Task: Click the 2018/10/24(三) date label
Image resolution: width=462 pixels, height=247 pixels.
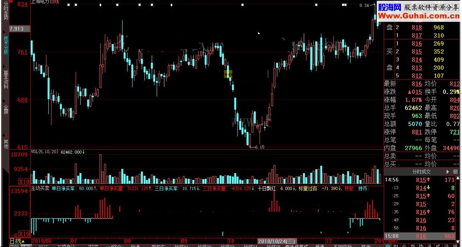Action: 277,241
